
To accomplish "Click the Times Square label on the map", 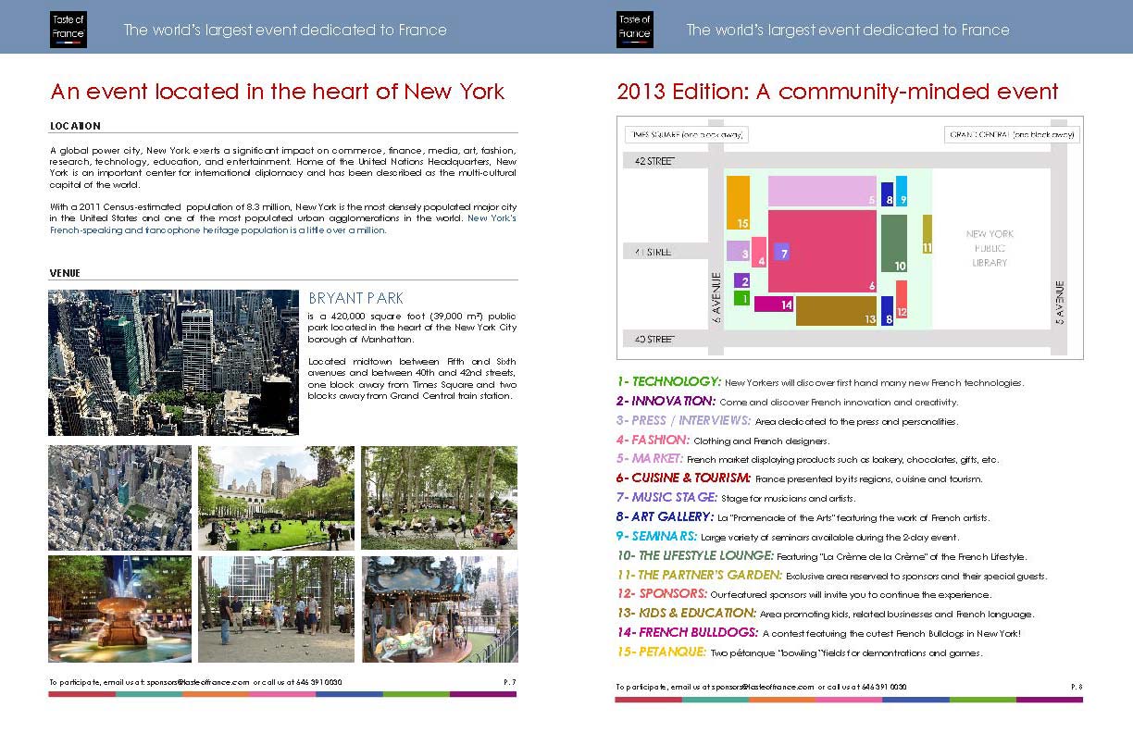I will (686, 134).
